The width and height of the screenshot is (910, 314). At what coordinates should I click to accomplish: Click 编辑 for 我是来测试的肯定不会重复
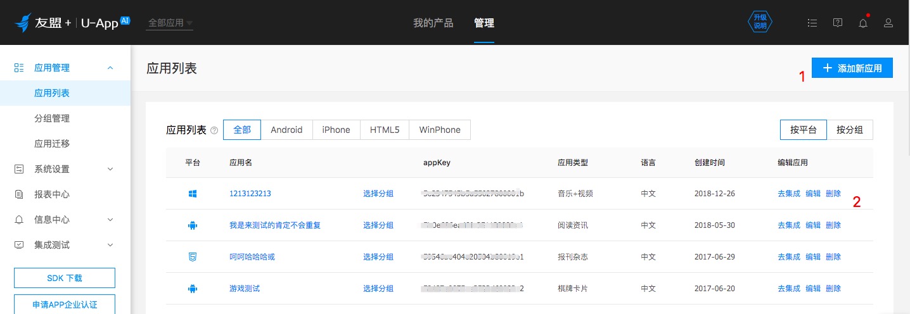pyautogui.click(x=813, y=225)
